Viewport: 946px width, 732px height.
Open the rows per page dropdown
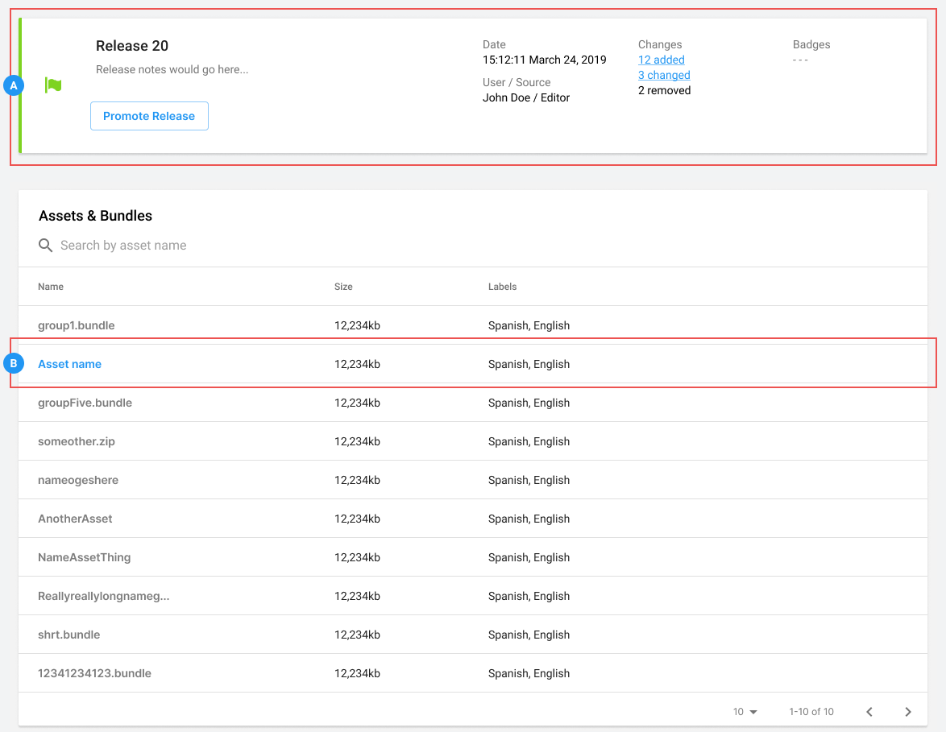[x=745, y=712]
